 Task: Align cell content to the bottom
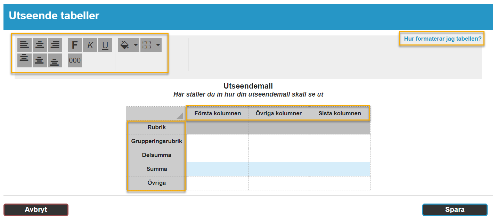[x=55, y=60]
